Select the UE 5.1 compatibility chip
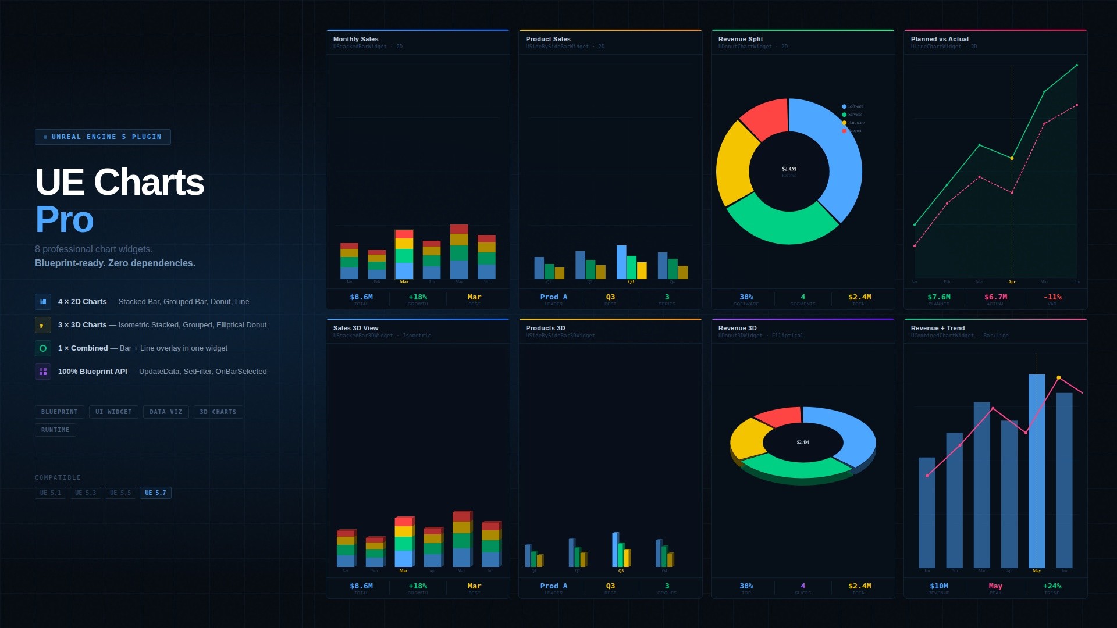1117x628 pixels. [x=51, y=493]
